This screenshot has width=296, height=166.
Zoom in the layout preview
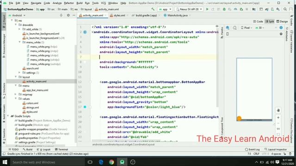[x=278, y=118]
